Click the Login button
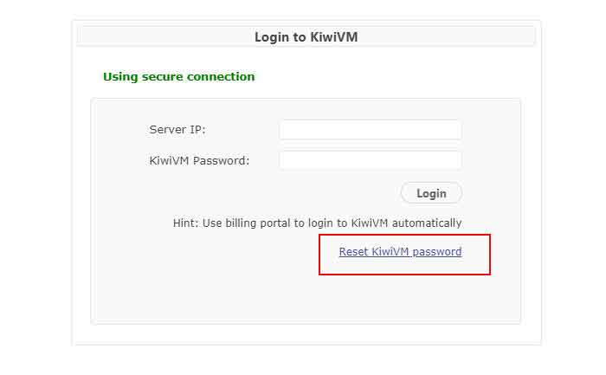The height and width of the screenshot is (375, 606). [431, 193]
